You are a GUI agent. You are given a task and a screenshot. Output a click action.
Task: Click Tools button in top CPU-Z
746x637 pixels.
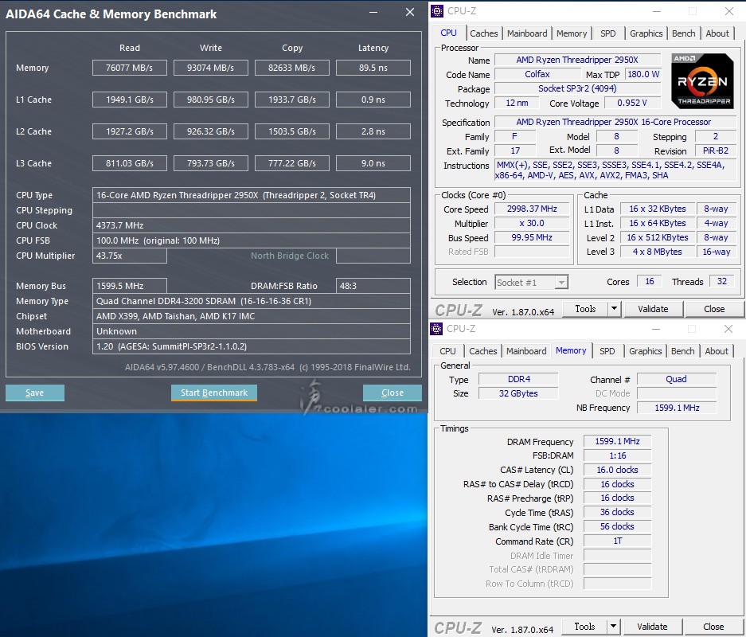tap(585, 309)
